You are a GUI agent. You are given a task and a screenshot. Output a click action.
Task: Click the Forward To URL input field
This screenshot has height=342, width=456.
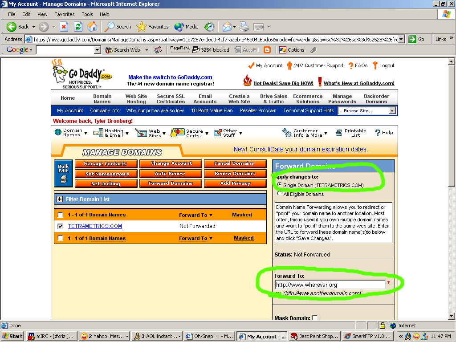330,285
